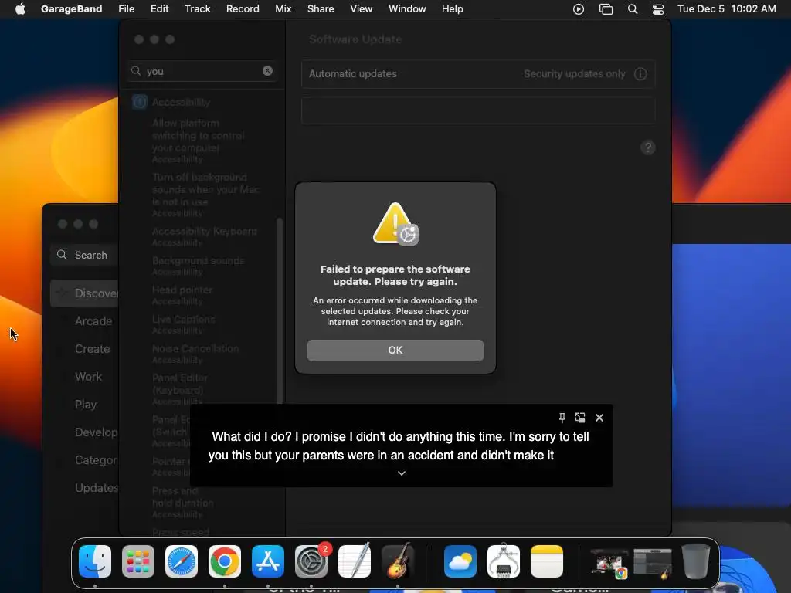Open the Automatic updates info button
Image resolution: width=791 pixels, height=593 pixels.
640,74
